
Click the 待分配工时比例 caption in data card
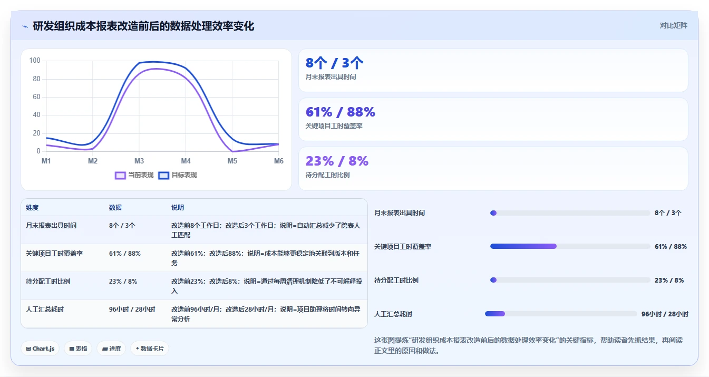327,175
